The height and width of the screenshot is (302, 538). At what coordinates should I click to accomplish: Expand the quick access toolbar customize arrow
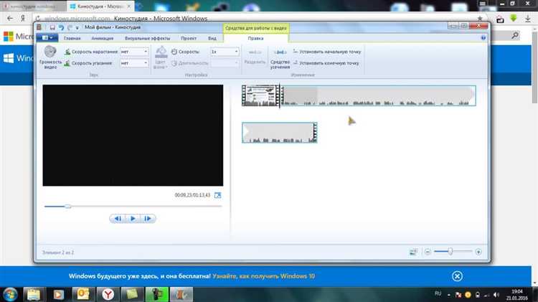point(77,27)
